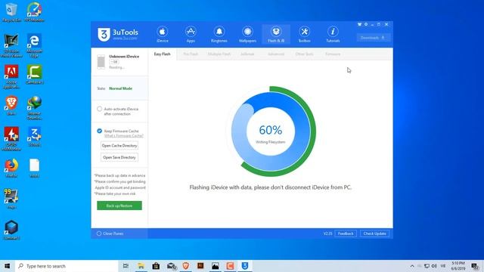
Task: Open the blue cube desktop shortcut
Action: (x=12, y=230)
